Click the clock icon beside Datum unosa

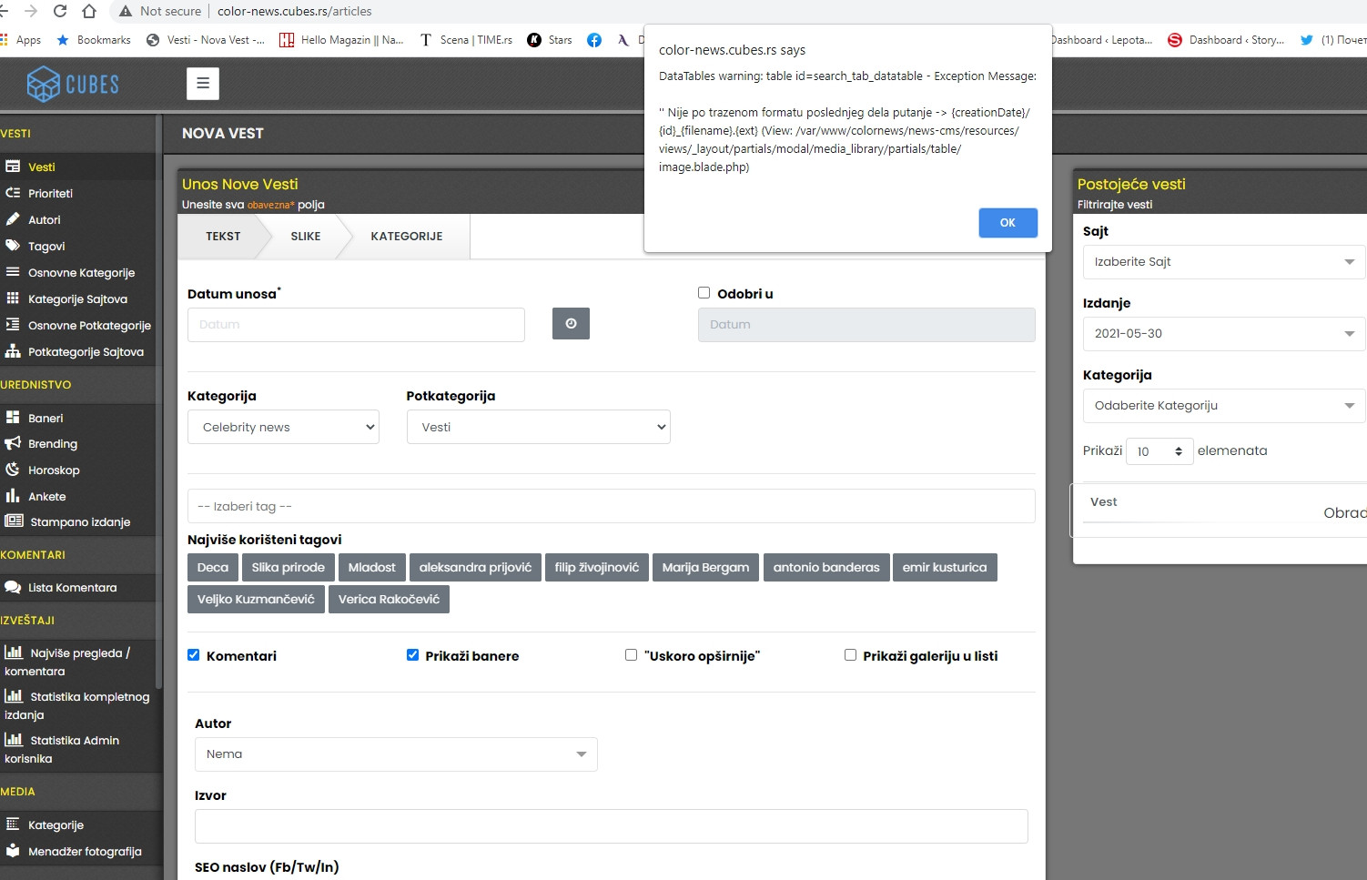point(571,324)
